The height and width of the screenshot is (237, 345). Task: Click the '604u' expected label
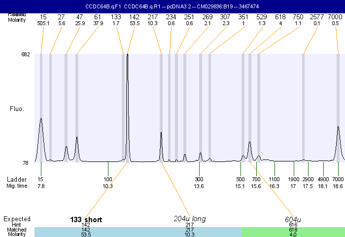coord(294,219)
